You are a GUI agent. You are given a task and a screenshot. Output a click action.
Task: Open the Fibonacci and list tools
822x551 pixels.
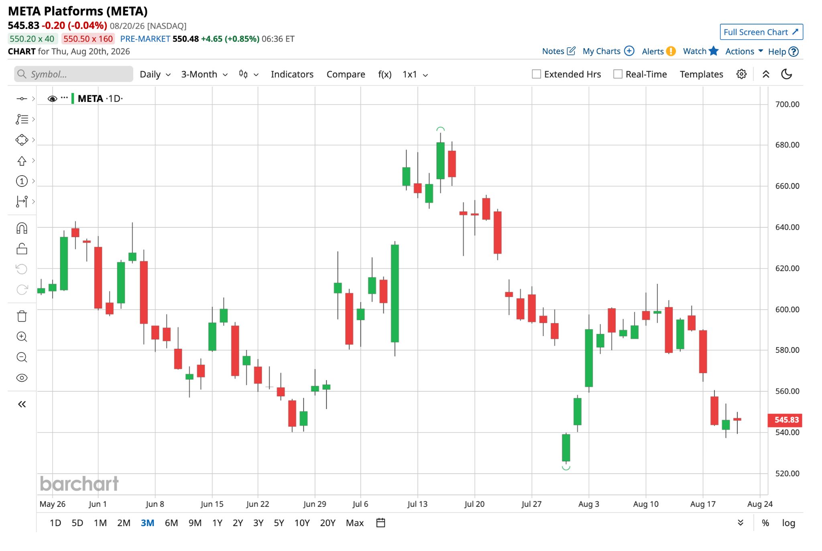(22, 119)
